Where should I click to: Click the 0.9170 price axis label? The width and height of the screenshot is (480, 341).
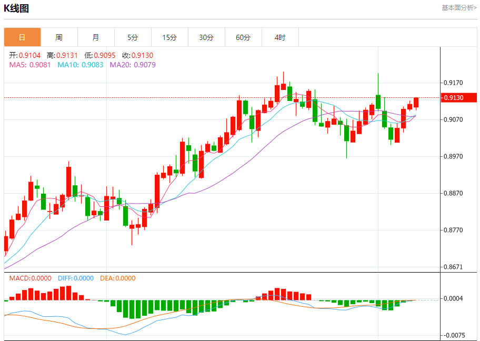point(453,83)
